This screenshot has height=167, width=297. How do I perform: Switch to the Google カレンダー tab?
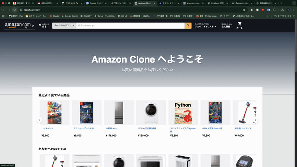click(97, 3)
